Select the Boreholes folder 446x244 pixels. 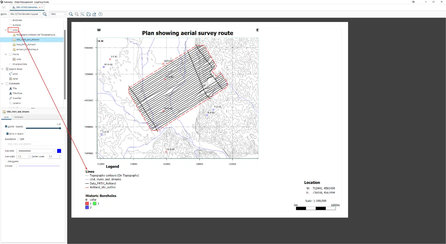coord(16,20)
